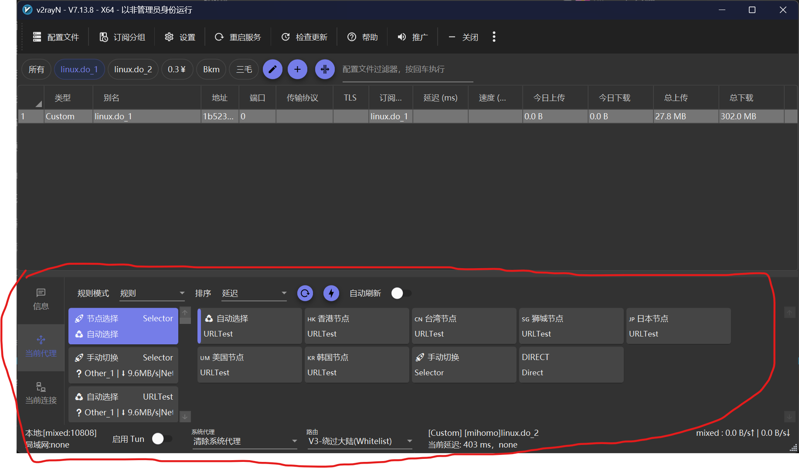
Task: Select the 三毛 subscription tab
Action: [x=244, y=69]
